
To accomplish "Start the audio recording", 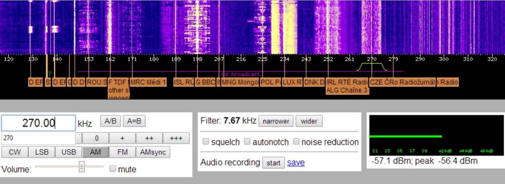I will pos(273,163).
